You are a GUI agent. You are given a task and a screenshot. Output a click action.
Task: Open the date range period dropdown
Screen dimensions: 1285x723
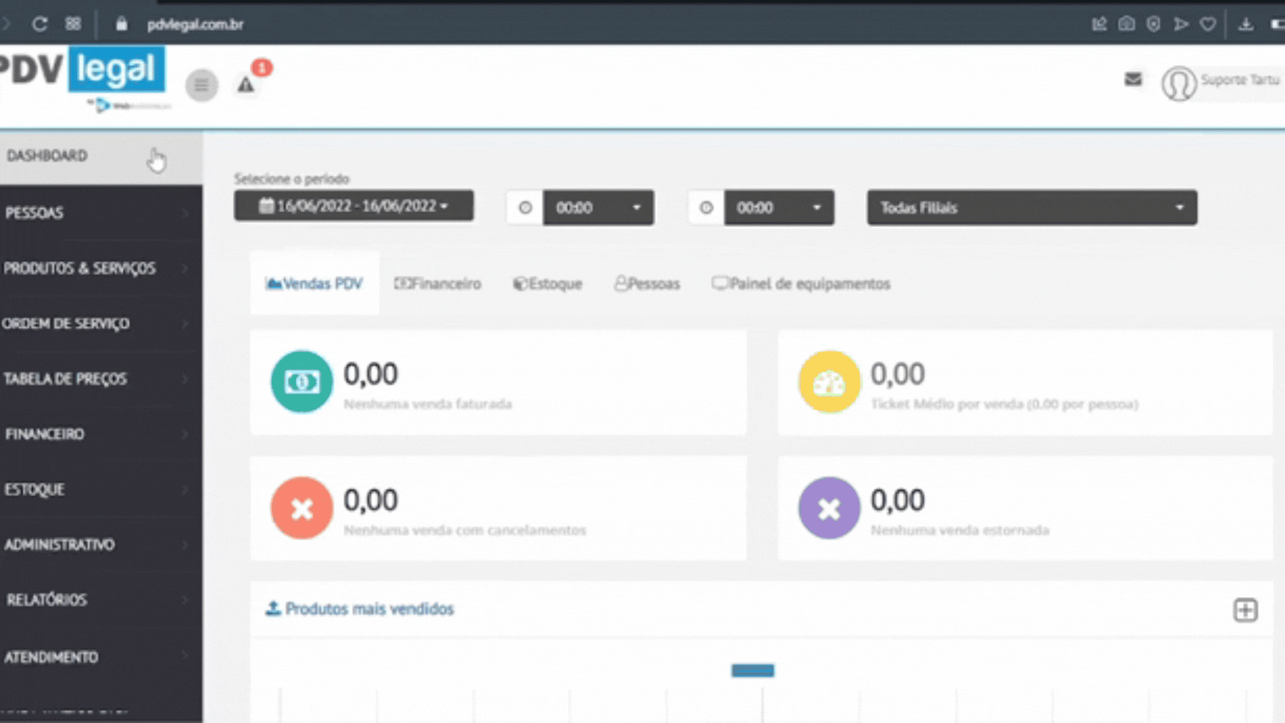pos(353,206)
